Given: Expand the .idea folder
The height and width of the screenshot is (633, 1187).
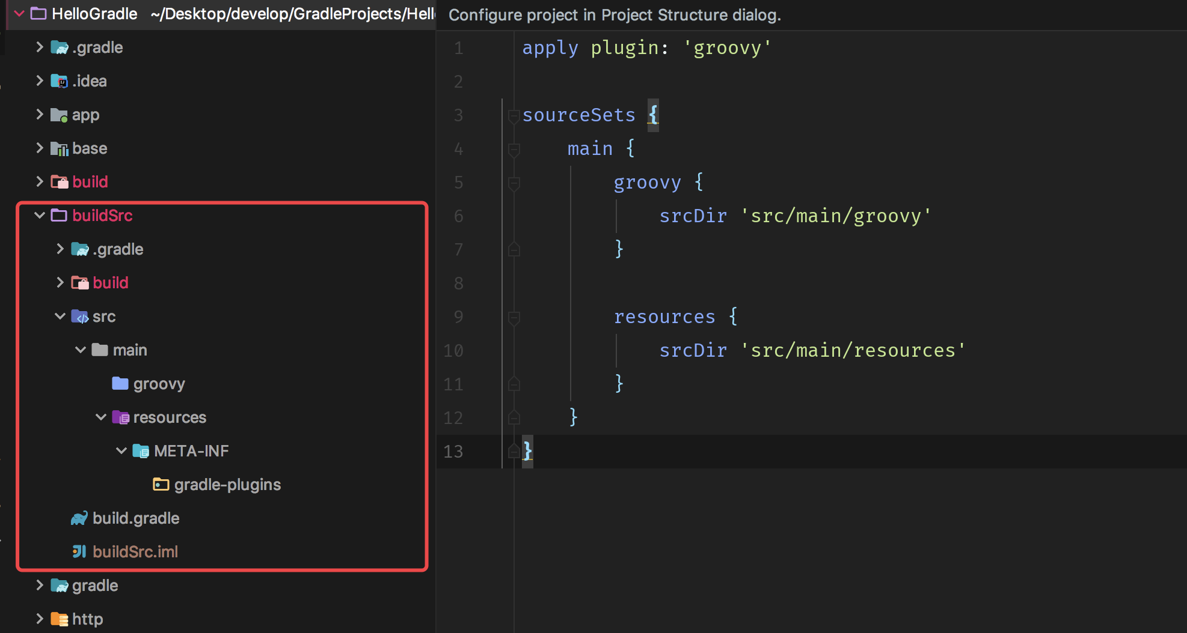Looking at the screenshot, I should tap(40, 81).
